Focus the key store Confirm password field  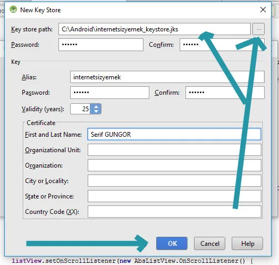[x=222, y=45]
